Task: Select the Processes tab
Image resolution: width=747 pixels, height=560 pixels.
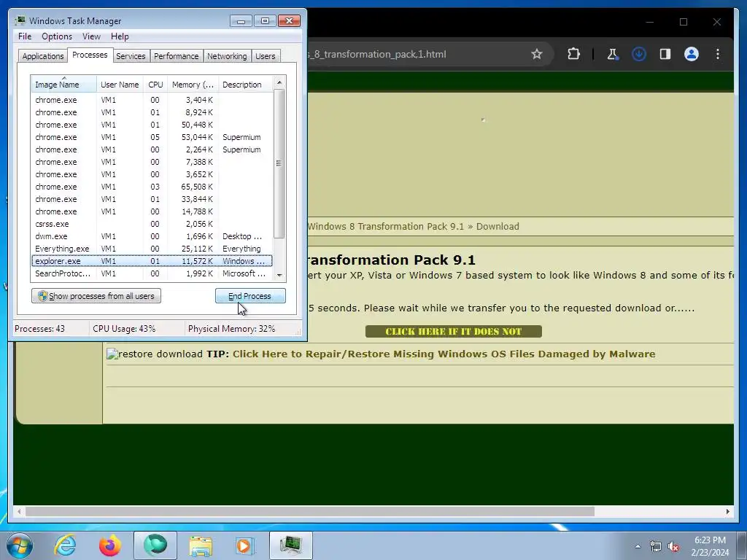Action: point(90,55)
